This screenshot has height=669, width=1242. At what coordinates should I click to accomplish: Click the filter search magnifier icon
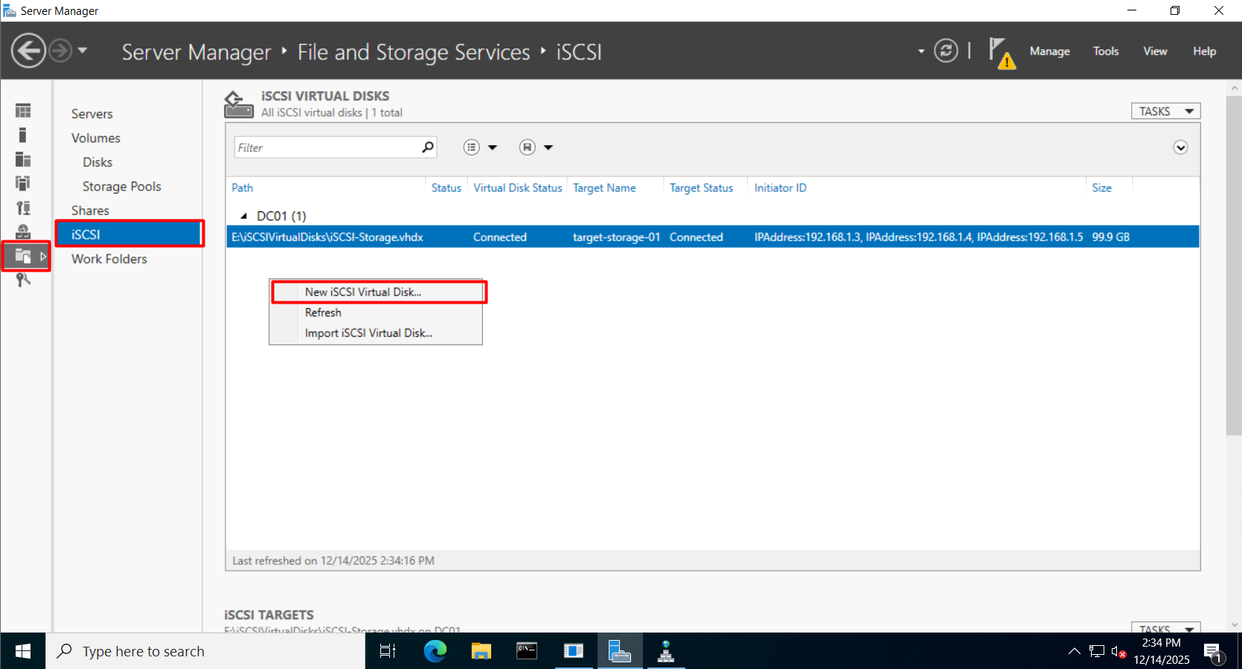point(428,147)
